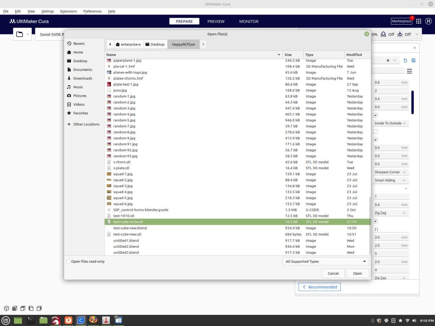The image size is (435, 326).
Task: Select the Top view cube icon
Action: (23, 308)
